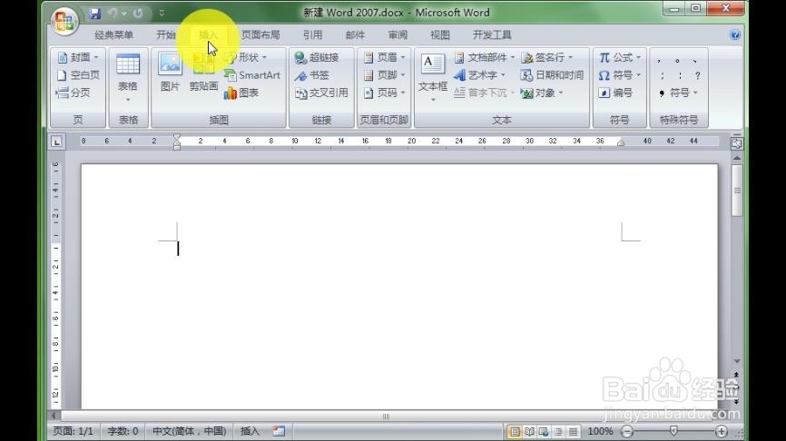Switch to Full Screen Reading view
Image resolution: width=786 pixels, height=441 pixels.
[x=529, y=431]
